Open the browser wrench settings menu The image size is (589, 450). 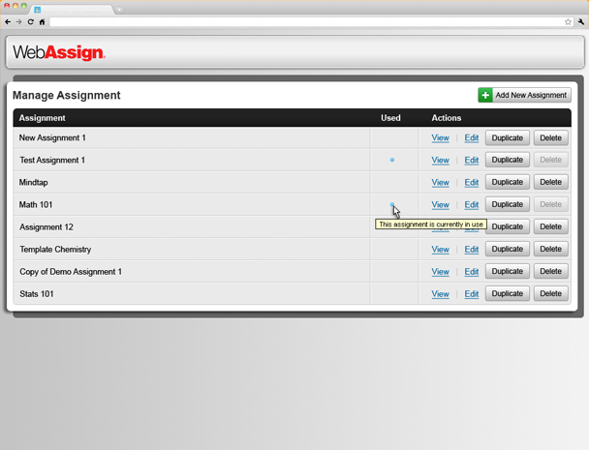(x=581, y=21)
